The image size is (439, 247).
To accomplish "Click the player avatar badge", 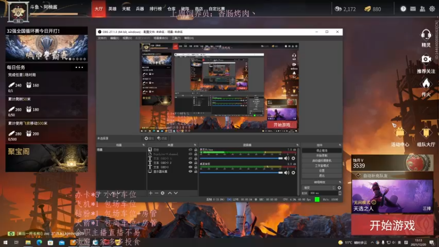I will click(18, 12).
